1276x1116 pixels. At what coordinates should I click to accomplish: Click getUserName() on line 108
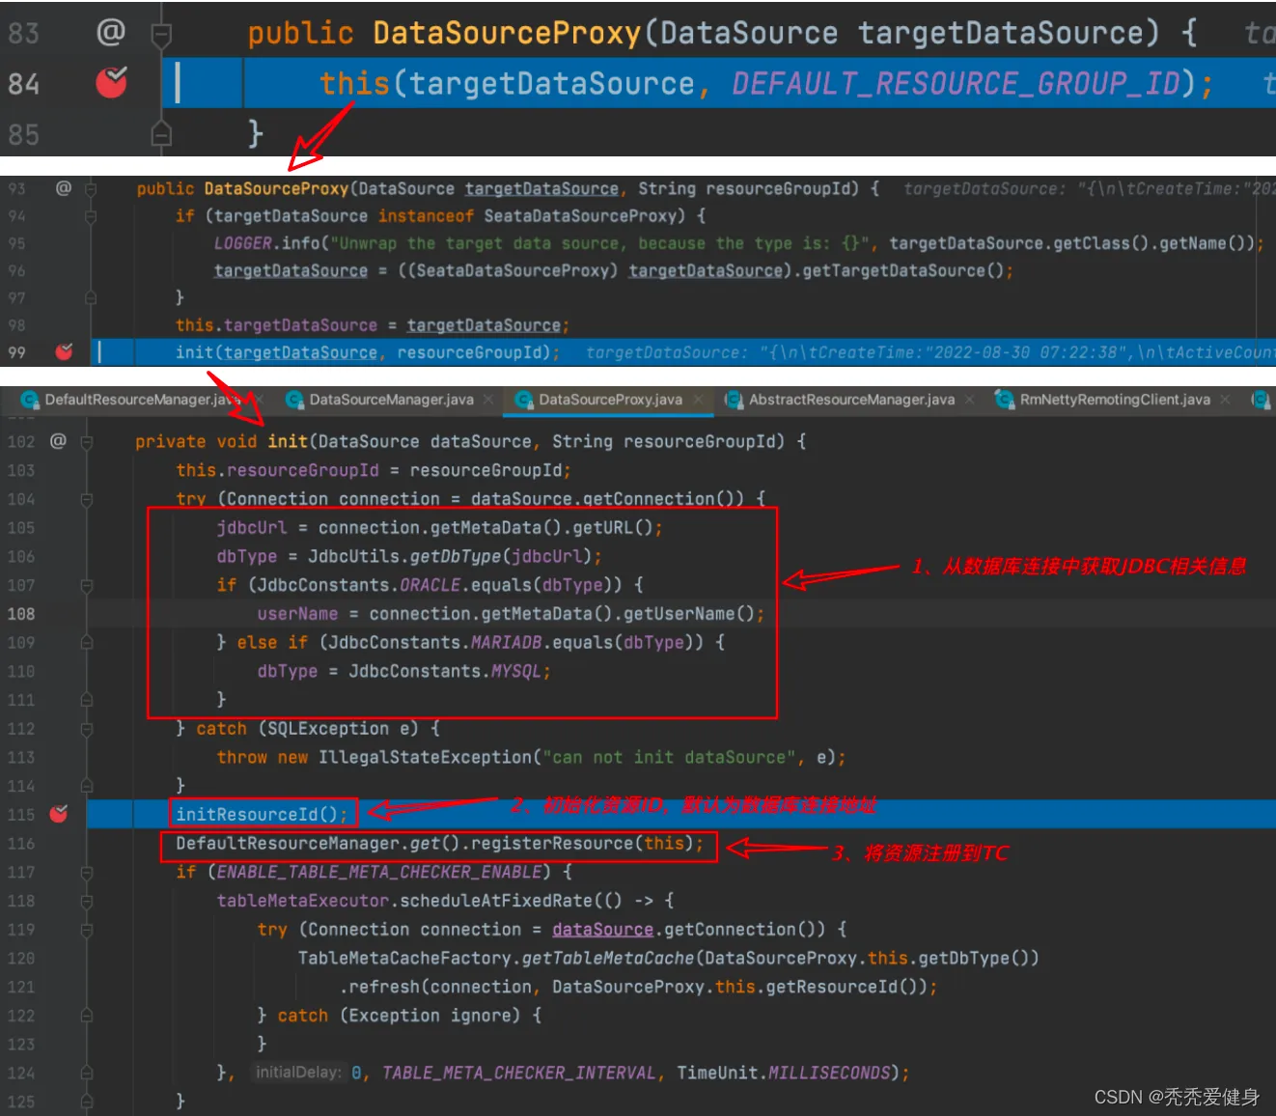tap(689, 614)
